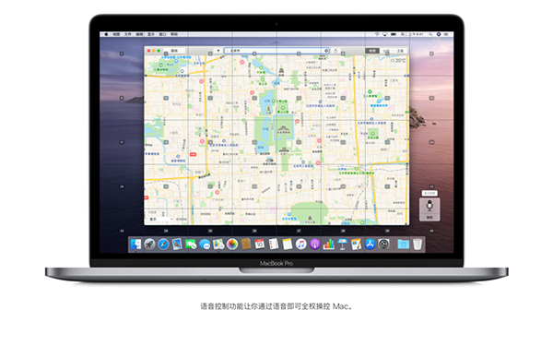553x346 pixels.
Task: Open Safari from the Dock
Action: tap(163, 244)
